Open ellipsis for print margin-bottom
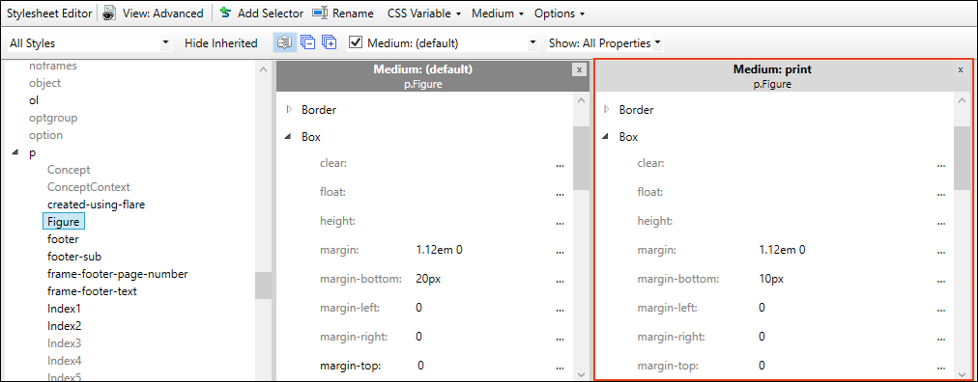 coord(940,280)
